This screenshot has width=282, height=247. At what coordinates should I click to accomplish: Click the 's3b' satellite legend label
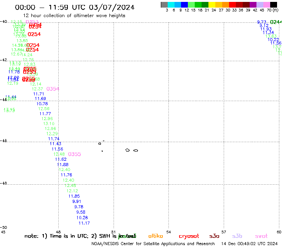[237, 236]
